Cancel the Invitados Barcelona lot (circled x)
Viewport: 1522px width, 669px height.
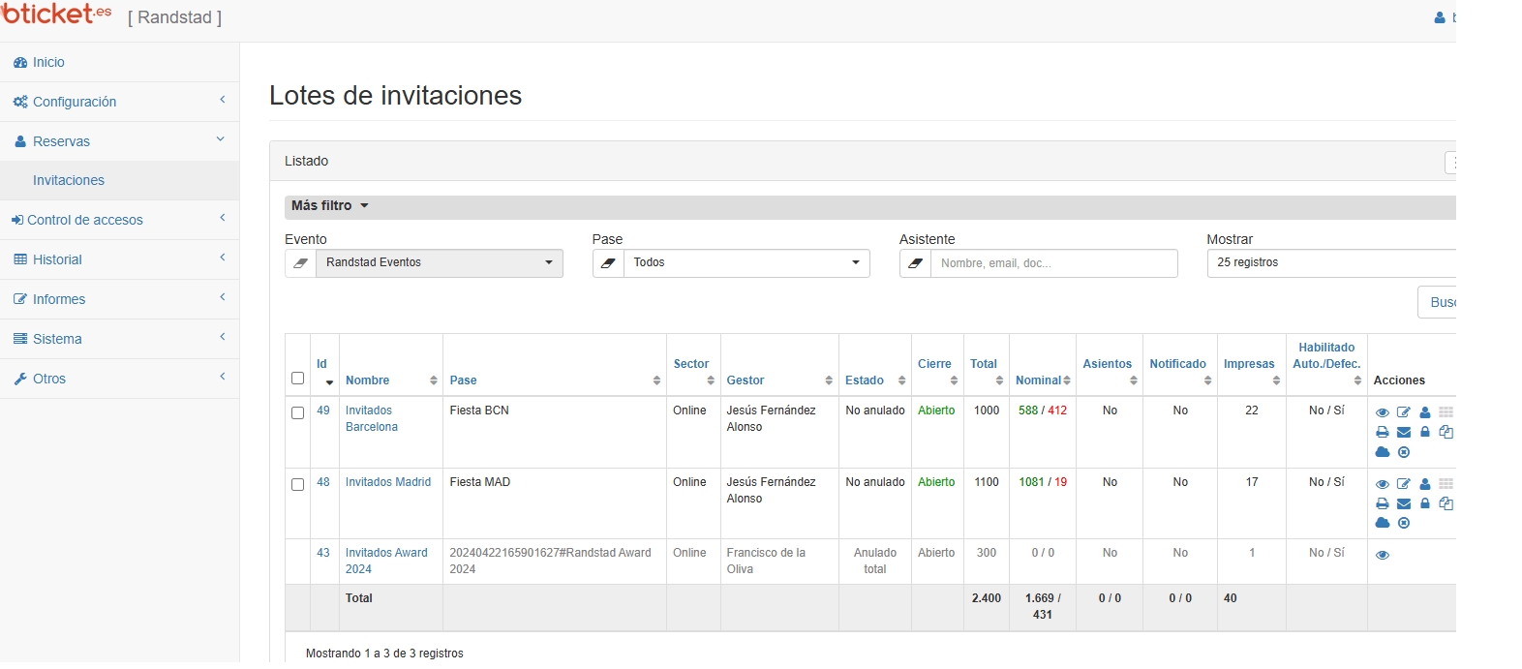1404,452
